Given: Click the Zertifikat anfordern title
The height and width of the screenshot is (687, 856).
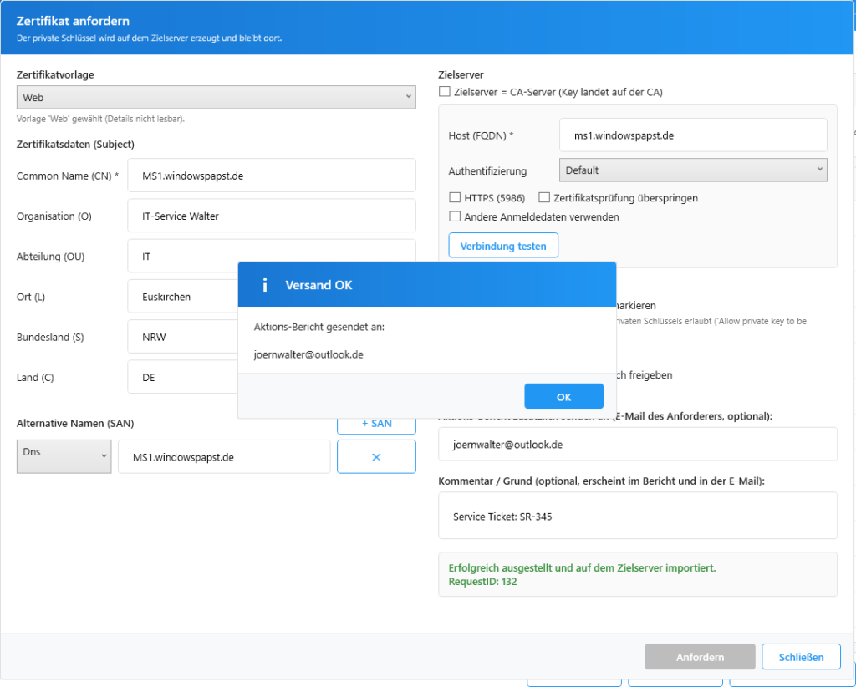Looking at the screenshot, I should (74, 21).
